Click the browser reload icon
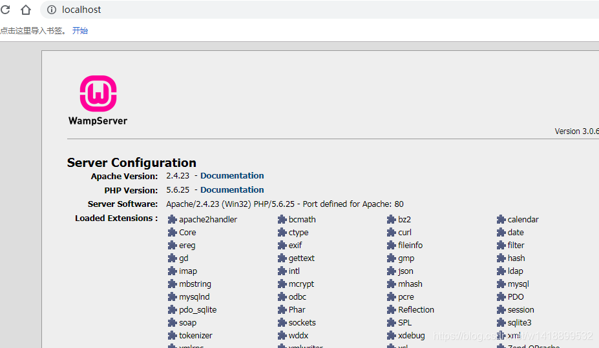 tap(5, 10)
